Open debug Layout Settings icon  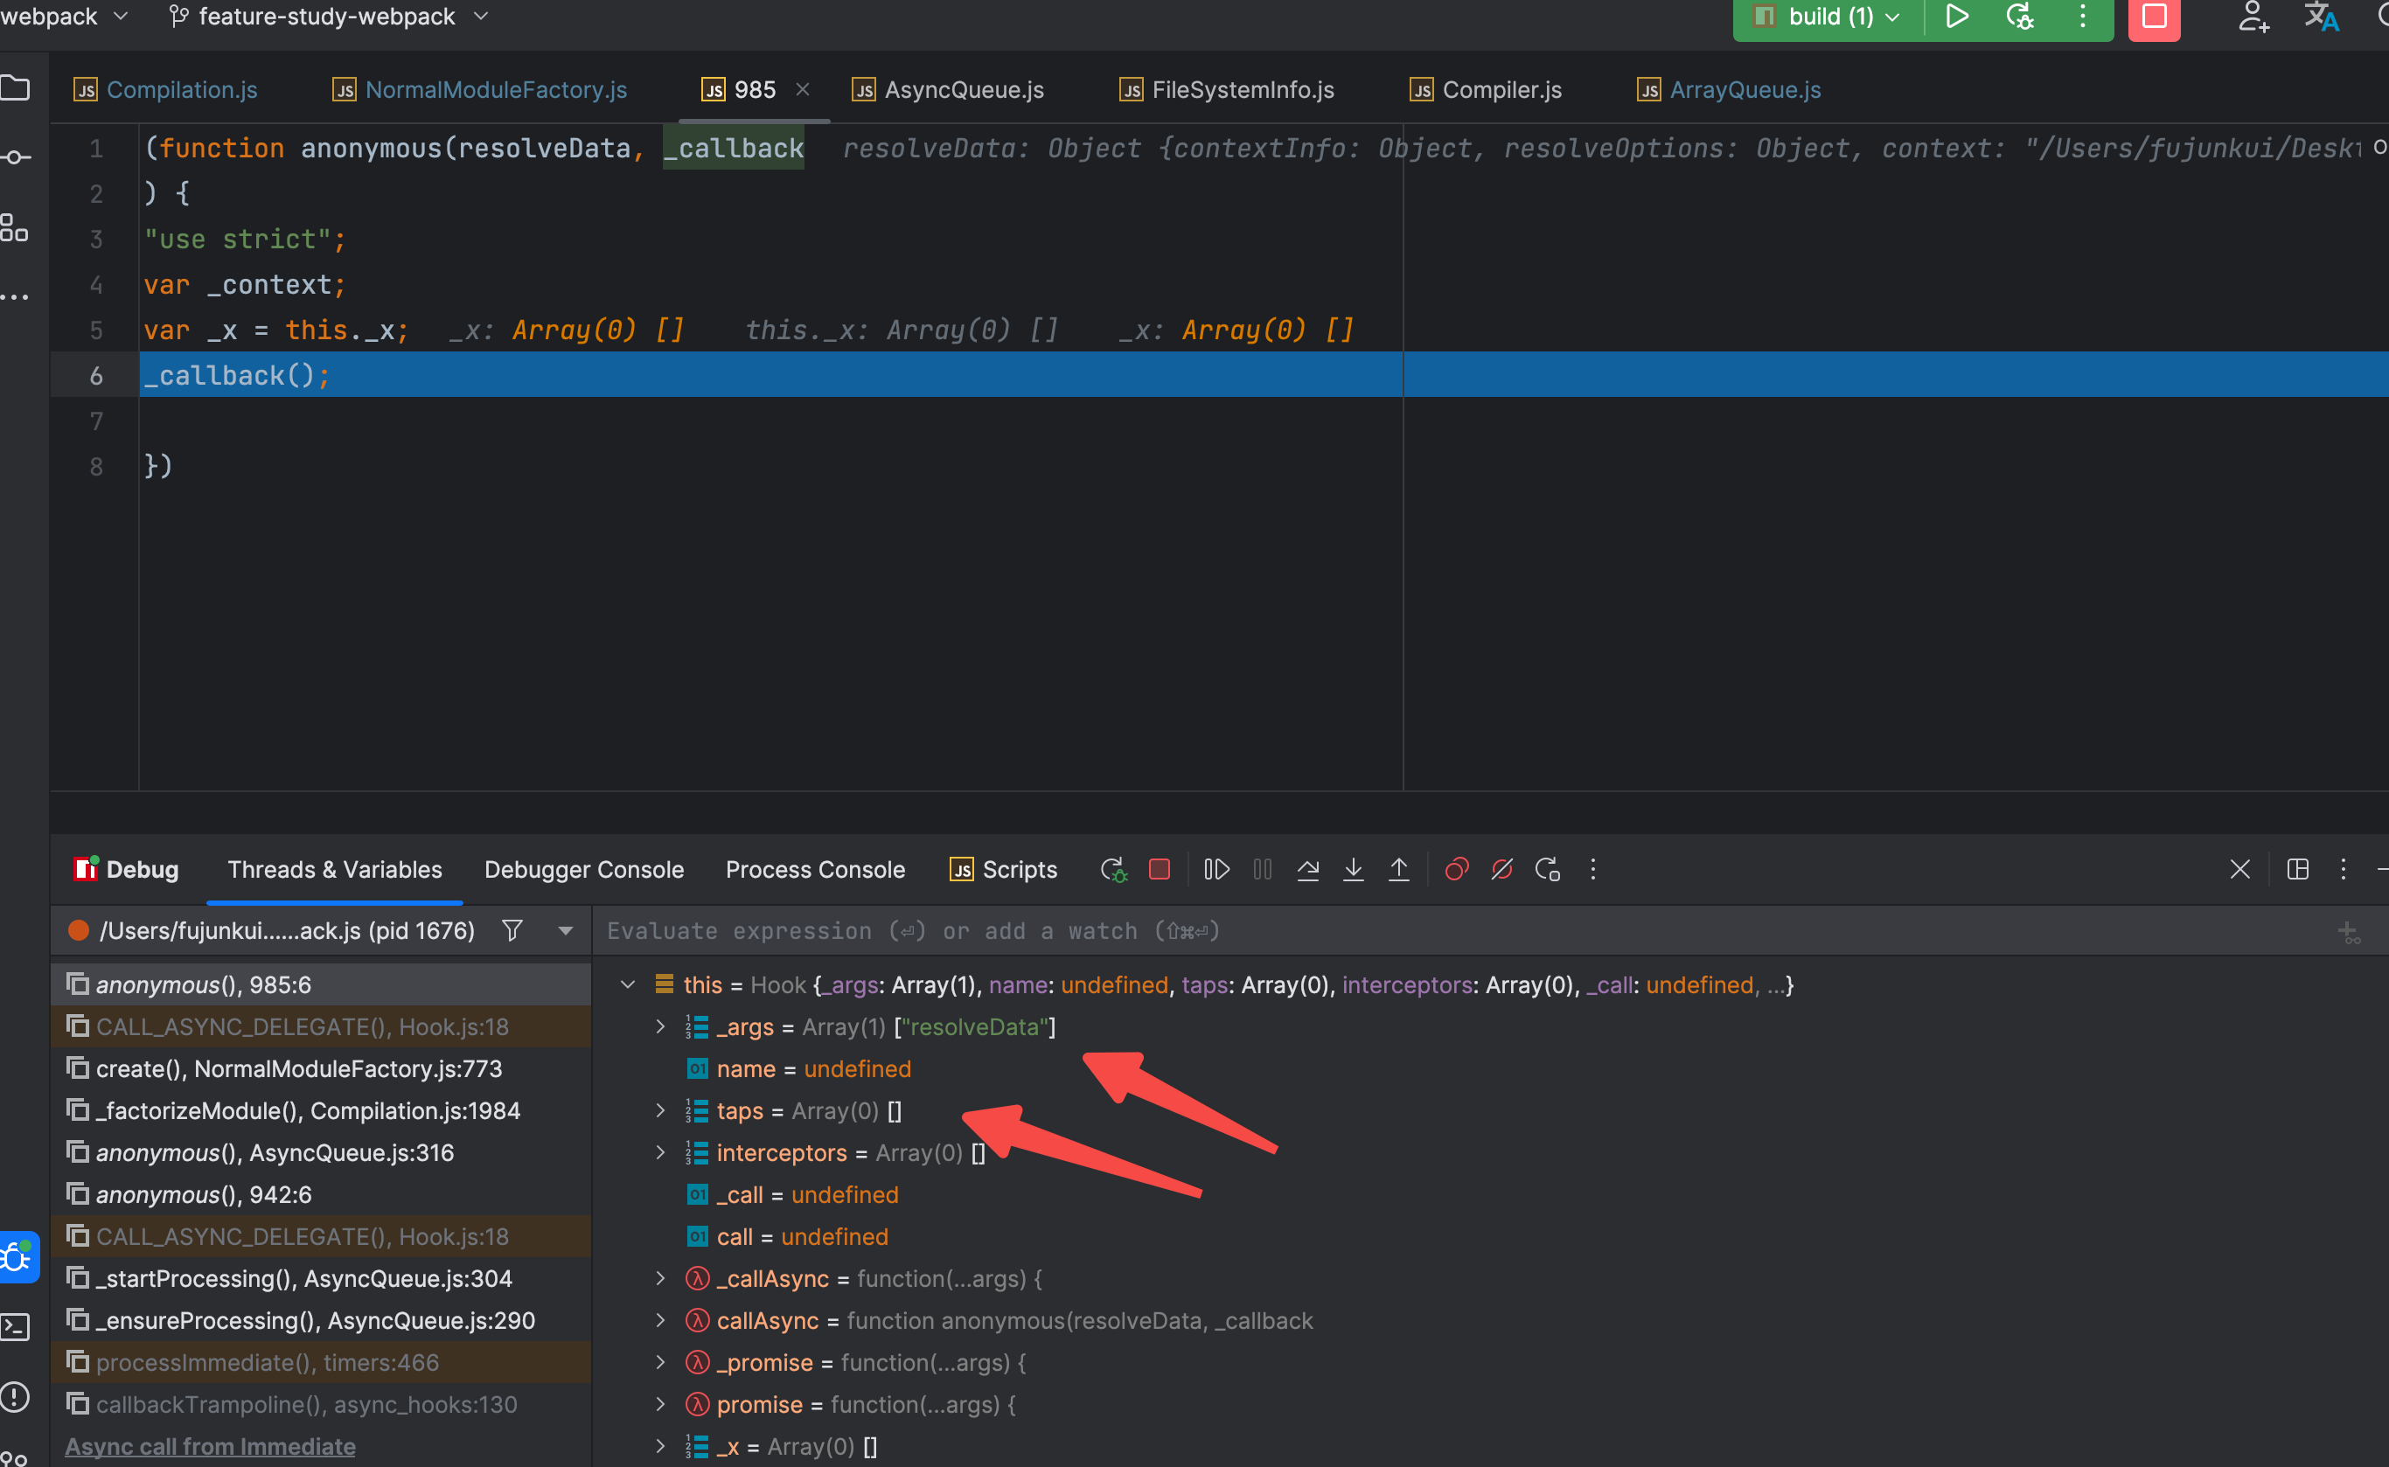tap(2297, 869)
